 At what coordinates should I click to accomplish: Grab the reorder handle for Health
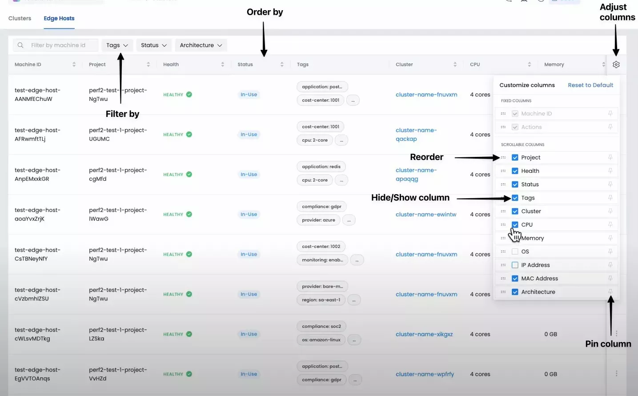pos(503,171)
